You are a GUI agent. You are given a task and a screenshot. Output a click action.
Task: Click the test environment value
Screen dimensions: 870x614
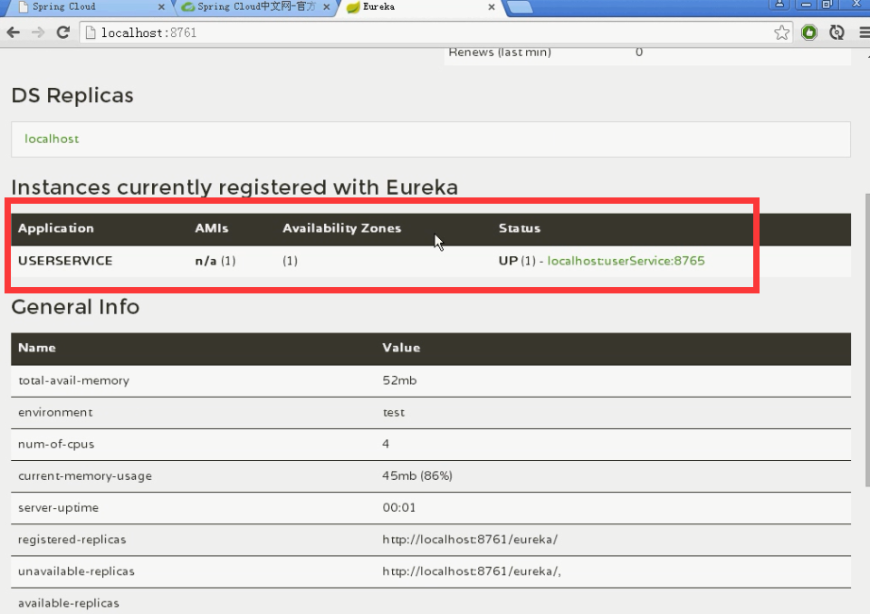(x=394, y=412)
